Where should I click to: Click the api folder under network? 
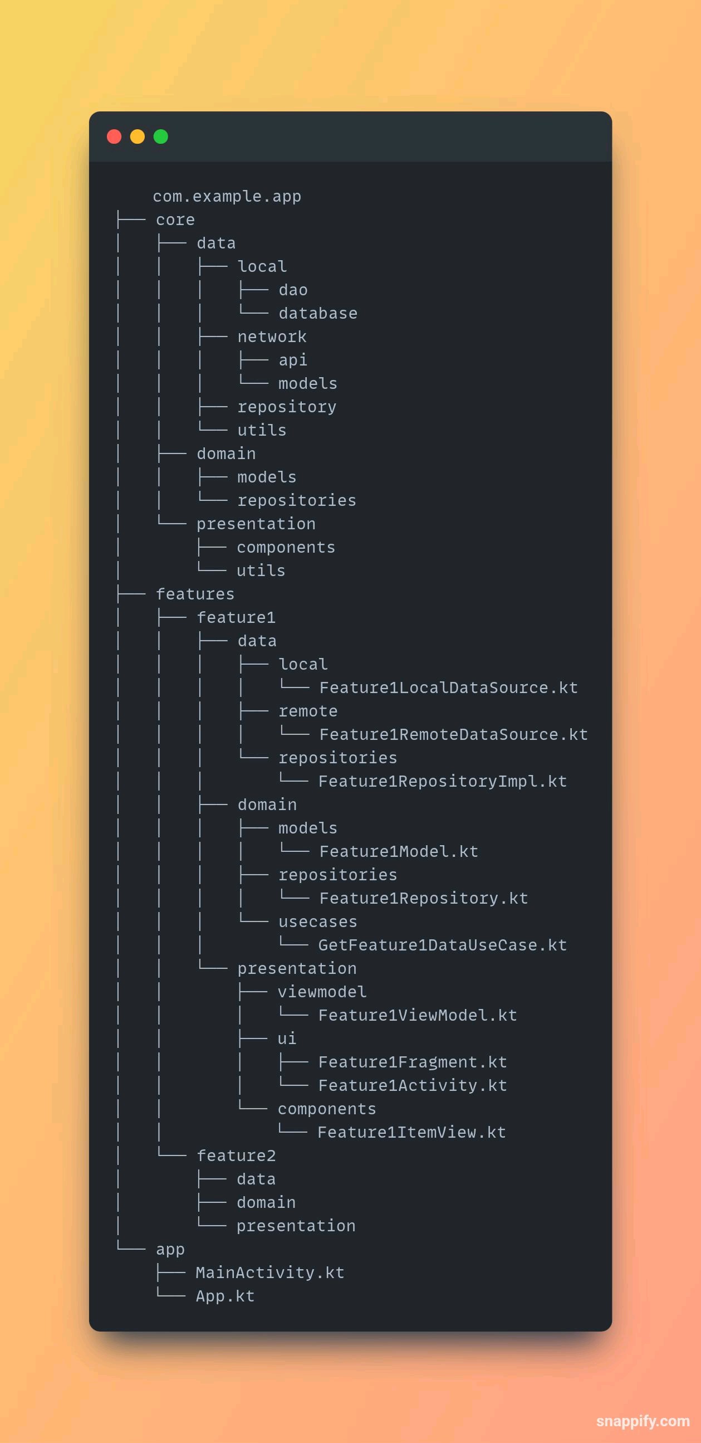pos(293,360)
